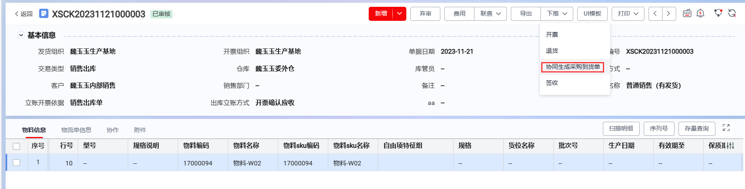Click the 存量查询 button
745x189 pixels.
(696, 129)
